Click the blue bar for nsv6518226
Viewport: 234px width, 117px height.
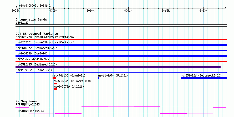(204, 78)
